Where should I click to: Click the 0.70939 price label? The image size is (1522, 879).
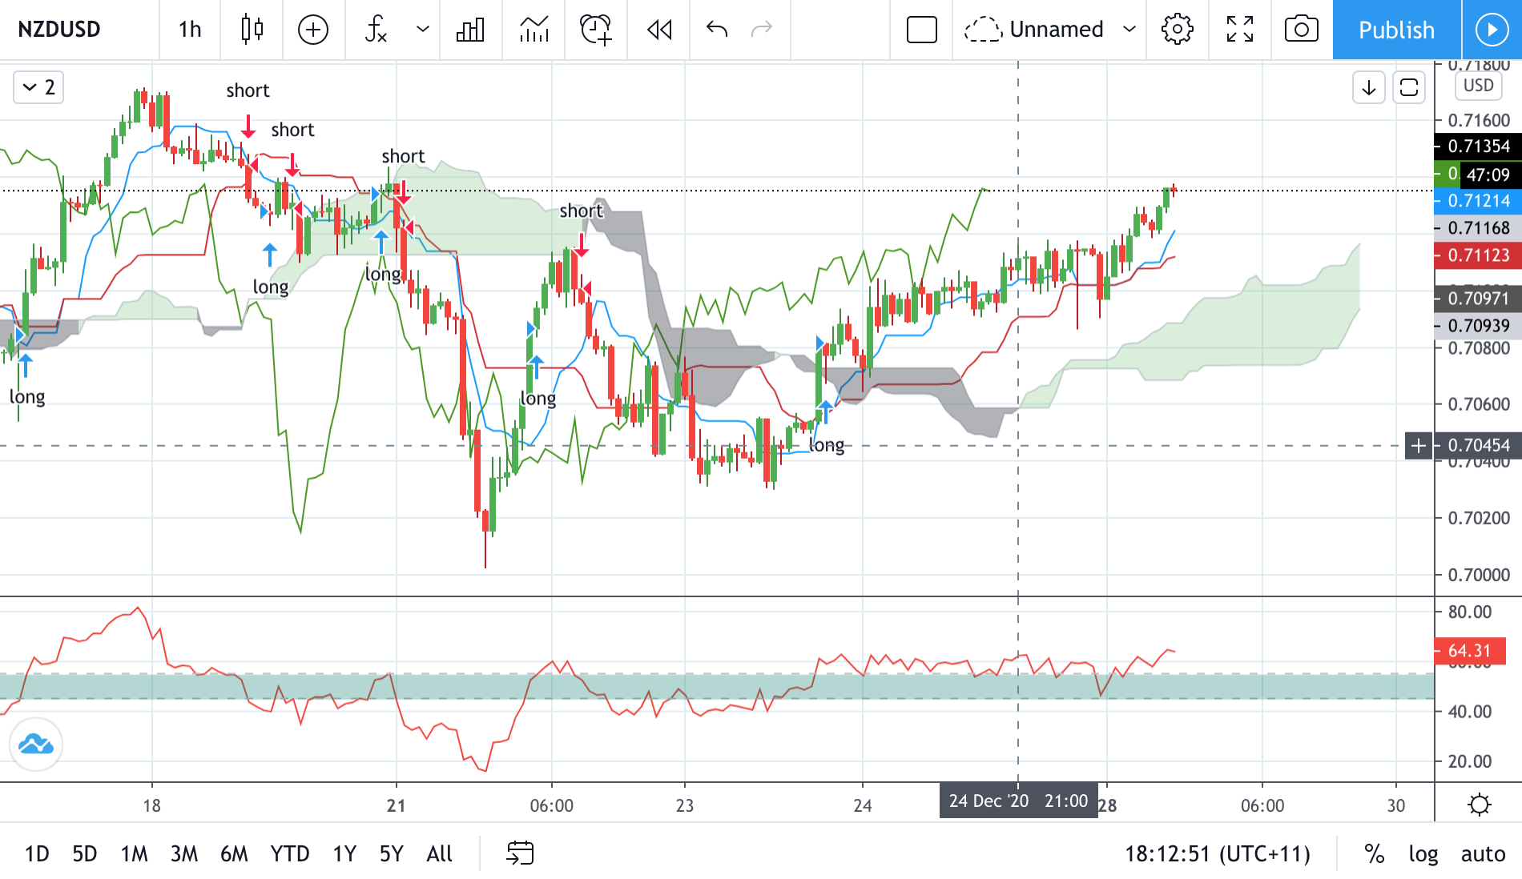click(1478, 326)
